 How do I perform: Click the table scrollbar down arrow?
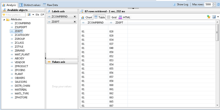[x=217, y=105]
